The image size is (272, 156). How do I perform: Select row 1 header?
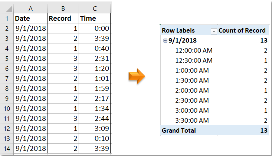point(6,18)
